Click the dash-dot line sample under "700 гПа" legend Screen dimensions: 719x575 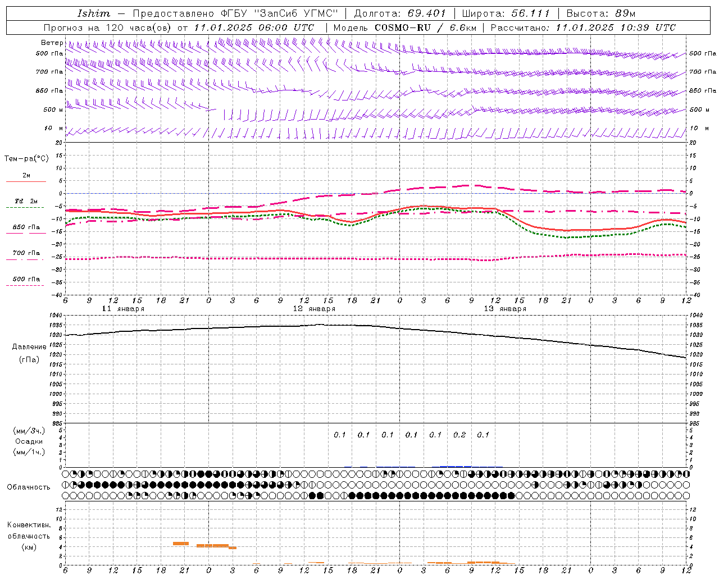[26, 259]
